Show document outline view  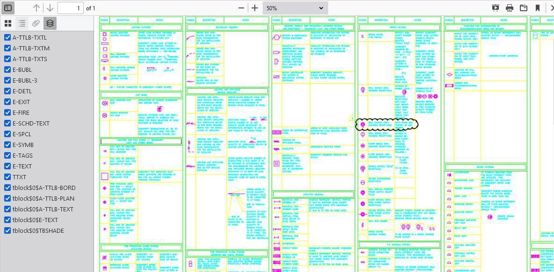pos(22,23)
